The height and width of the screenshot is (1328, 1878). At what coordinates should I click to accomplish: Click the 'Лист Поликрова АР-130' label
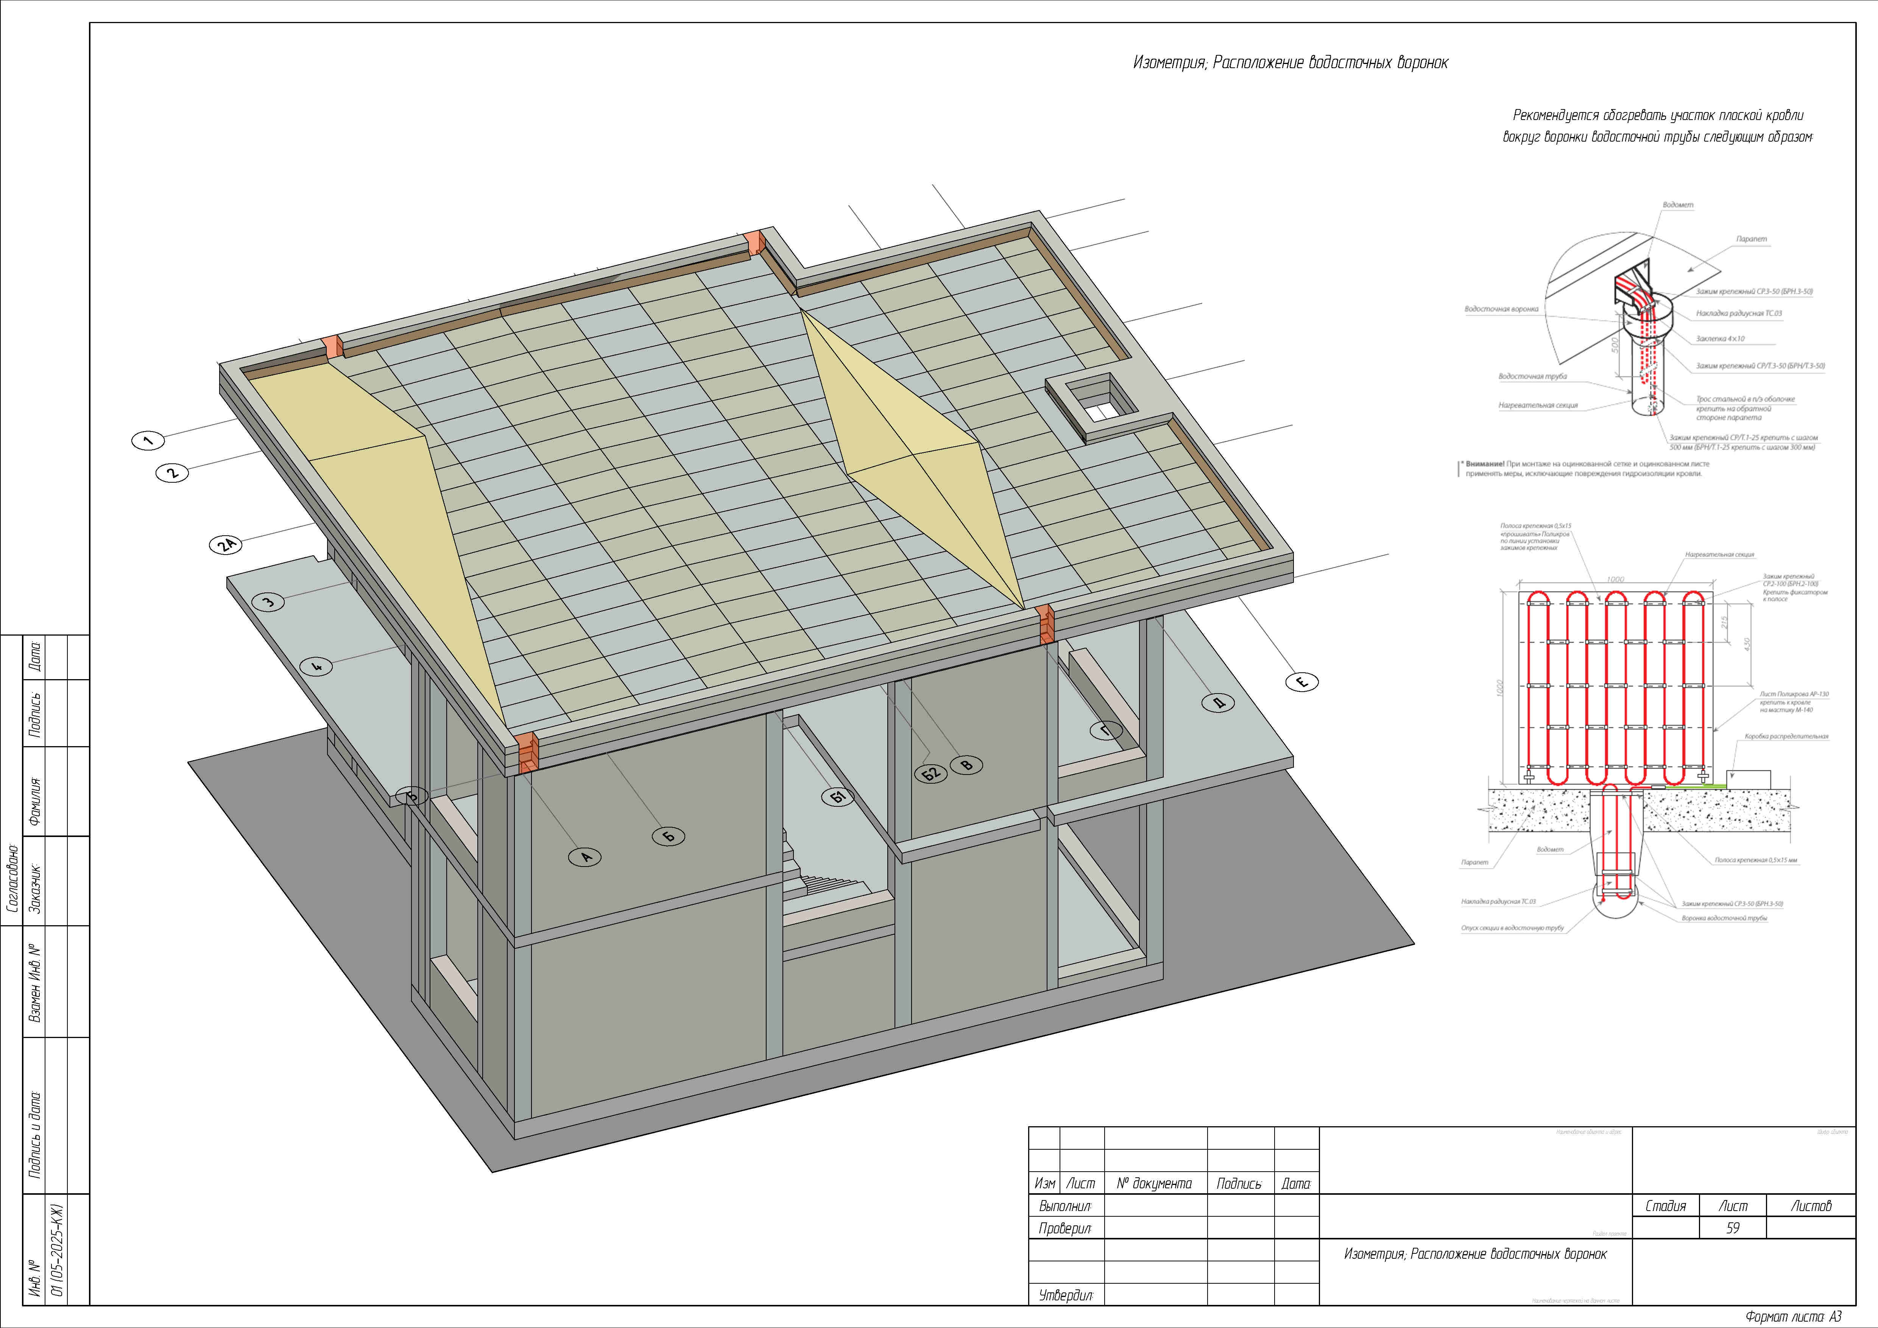tap(1795, 694)
